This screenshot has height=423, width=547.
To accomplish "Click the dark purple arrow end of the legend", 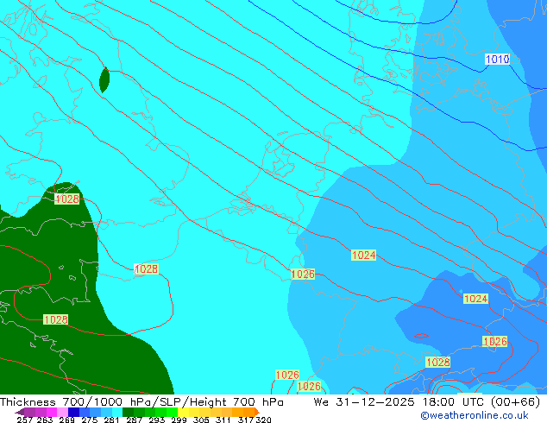I will click(x=20, y=412).
